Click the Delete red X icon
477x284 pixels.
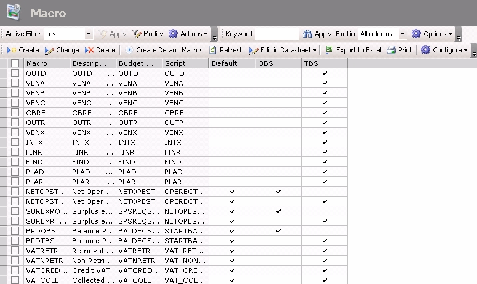(x=89, y=50)
